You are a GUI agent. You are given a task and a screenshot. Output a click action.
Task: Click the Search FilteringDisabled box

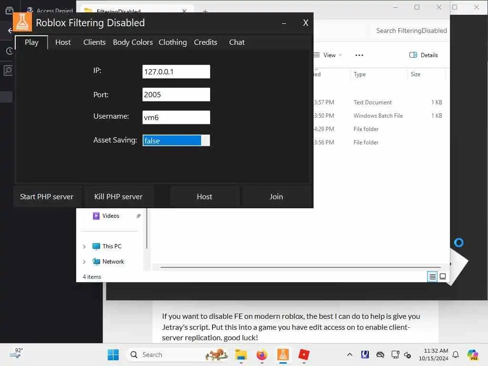[411, 30]
